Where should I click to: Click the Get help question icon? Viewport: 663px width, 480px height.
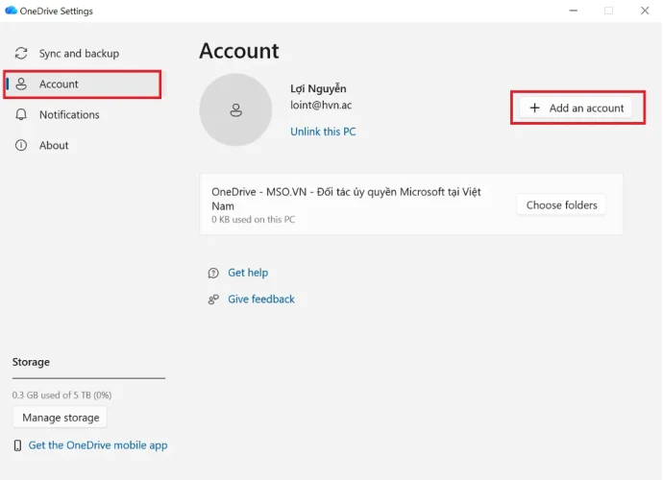[213, 273]
